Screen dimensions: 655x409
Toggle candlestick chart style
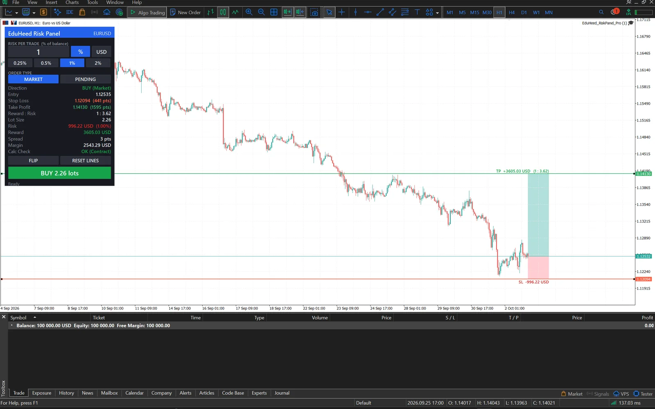tap(223, 12)
